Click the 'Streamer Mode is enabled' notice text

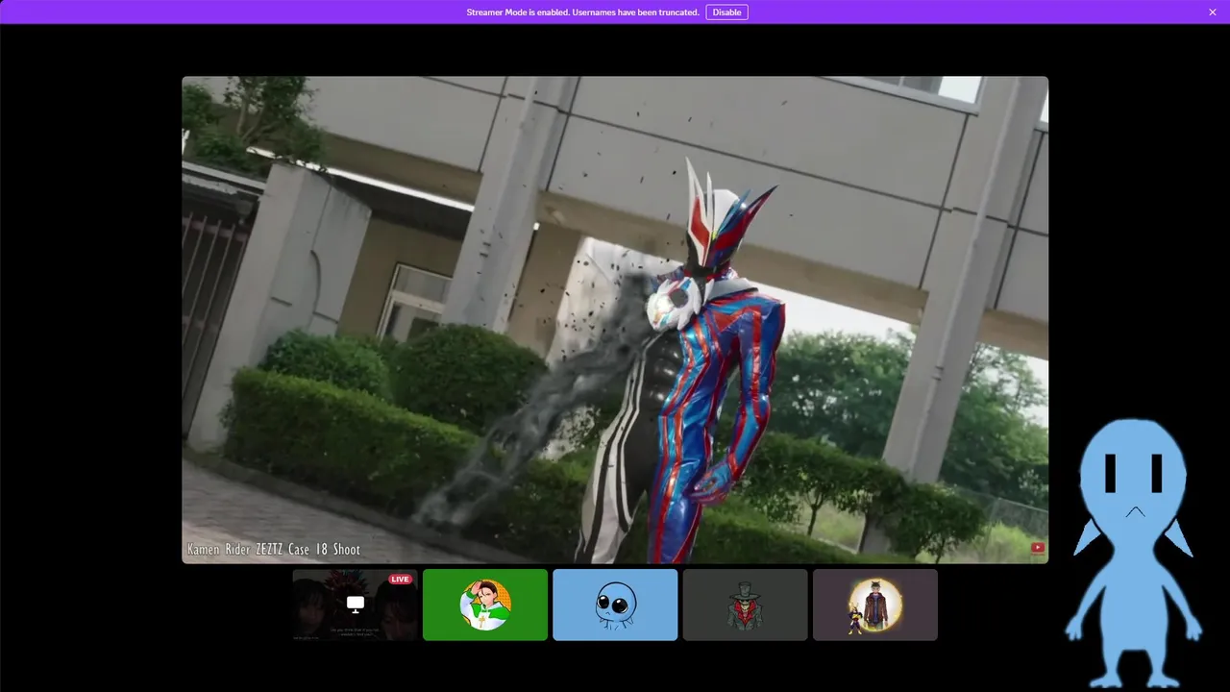582,12
